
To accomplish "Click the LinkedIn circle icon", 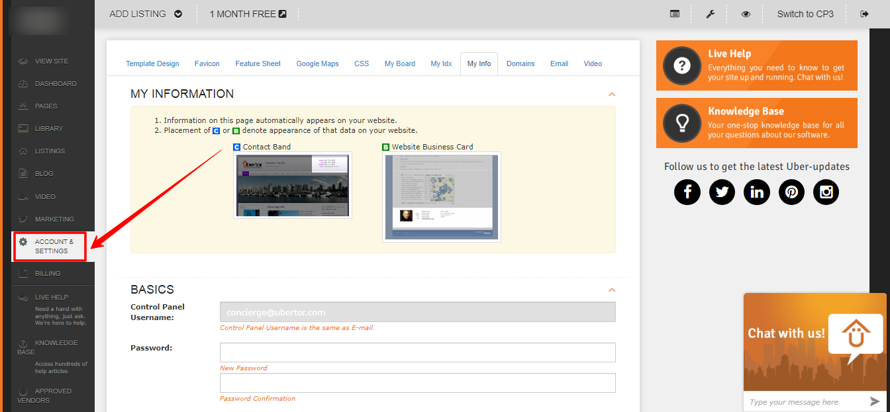I will (757, 192).
